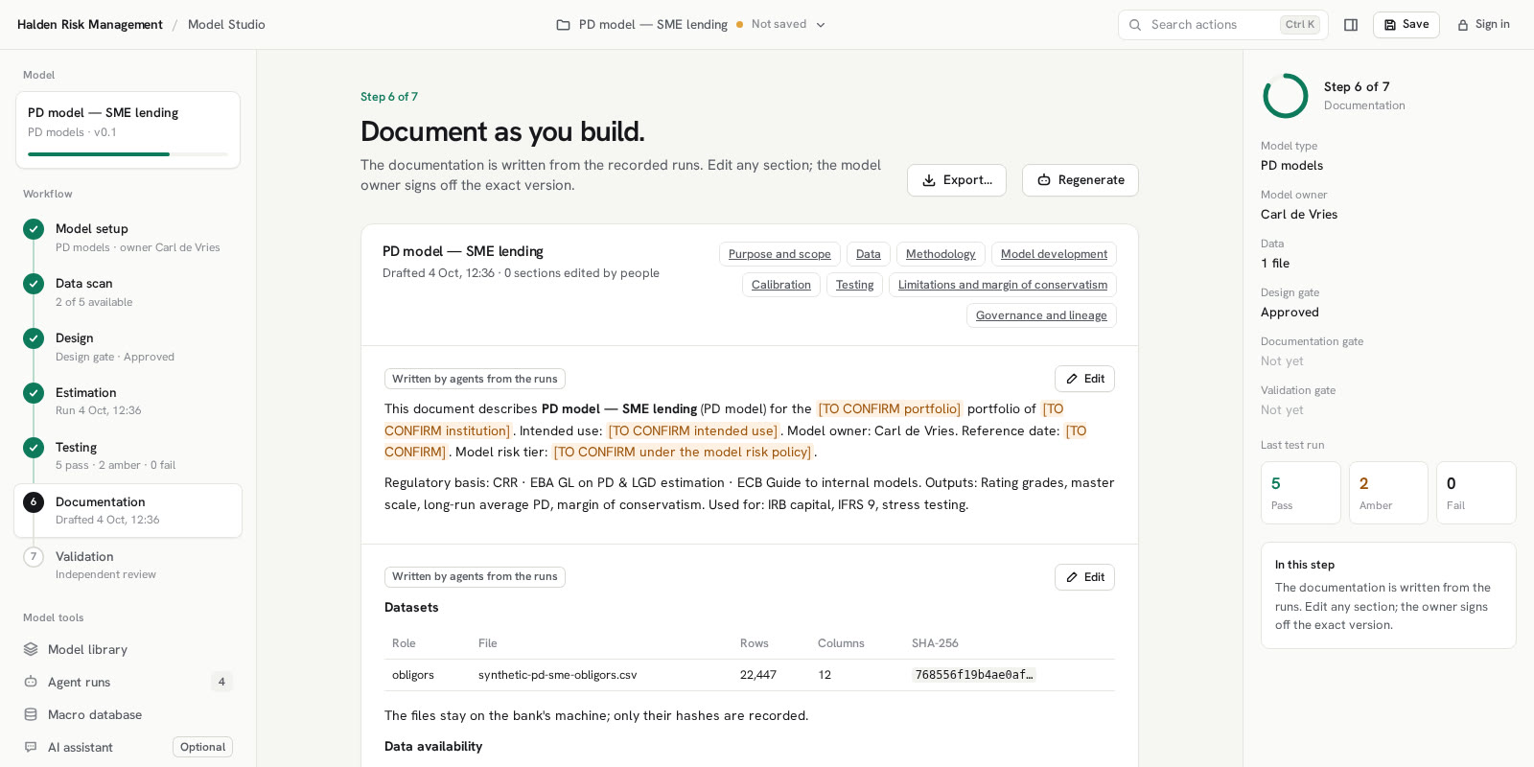Open Agent runs from the sidebar
Image resolution: width=1534 pixels, height=767 pixels.
128,682
